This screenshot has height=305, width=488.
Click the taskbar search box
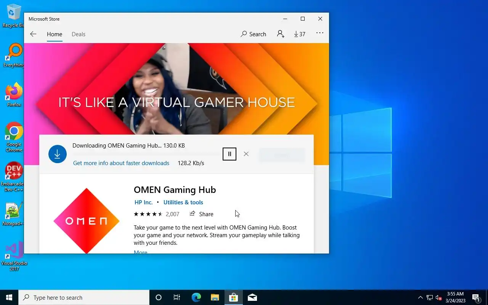point(84,297)
